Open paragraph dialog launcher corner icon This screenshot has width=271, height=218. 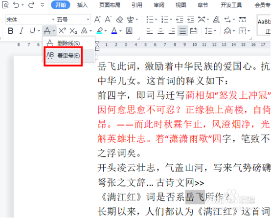(x=250, y=38)
